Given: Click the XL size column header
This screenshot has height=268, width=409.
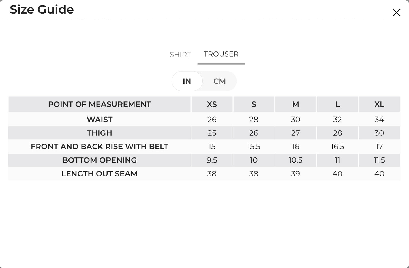Looking at the screenshot, I should coord(379,104).
